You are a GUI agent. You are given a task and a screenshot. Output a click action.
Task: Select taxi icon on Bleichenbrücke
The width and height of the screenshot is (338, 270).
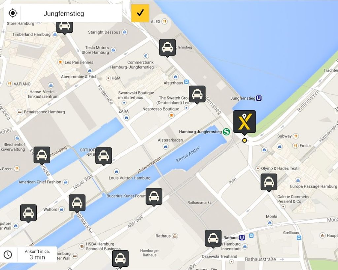42,156
